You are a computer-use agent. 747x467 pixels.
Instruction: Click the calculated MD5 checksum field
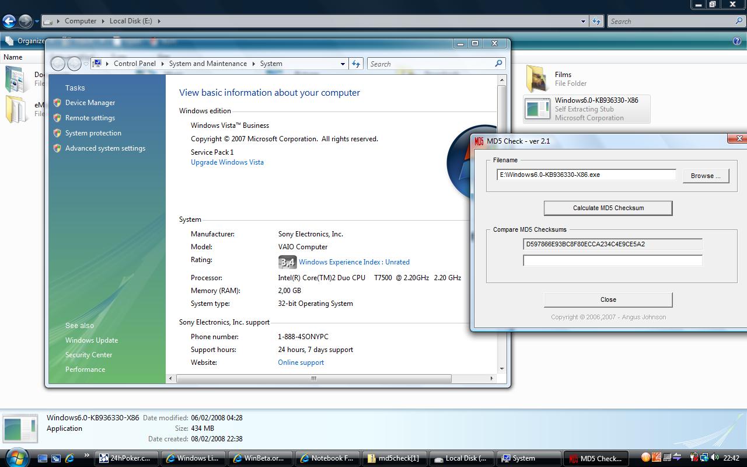[613, 245]
